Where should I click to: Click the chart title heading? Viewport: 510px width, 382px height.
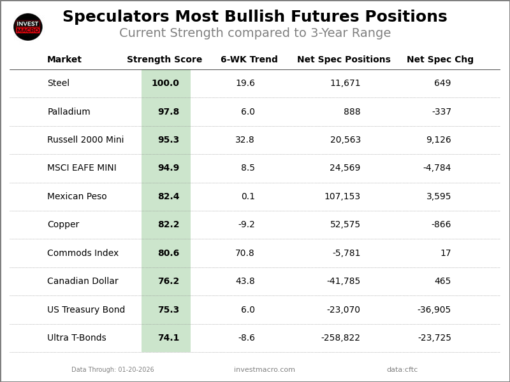(x=255, y=17)
